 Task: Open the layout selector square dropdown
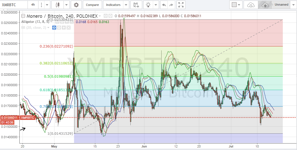[x=236, y=5]
